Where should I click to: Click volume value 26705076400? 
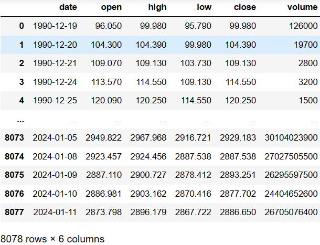[x=291, y=212]
